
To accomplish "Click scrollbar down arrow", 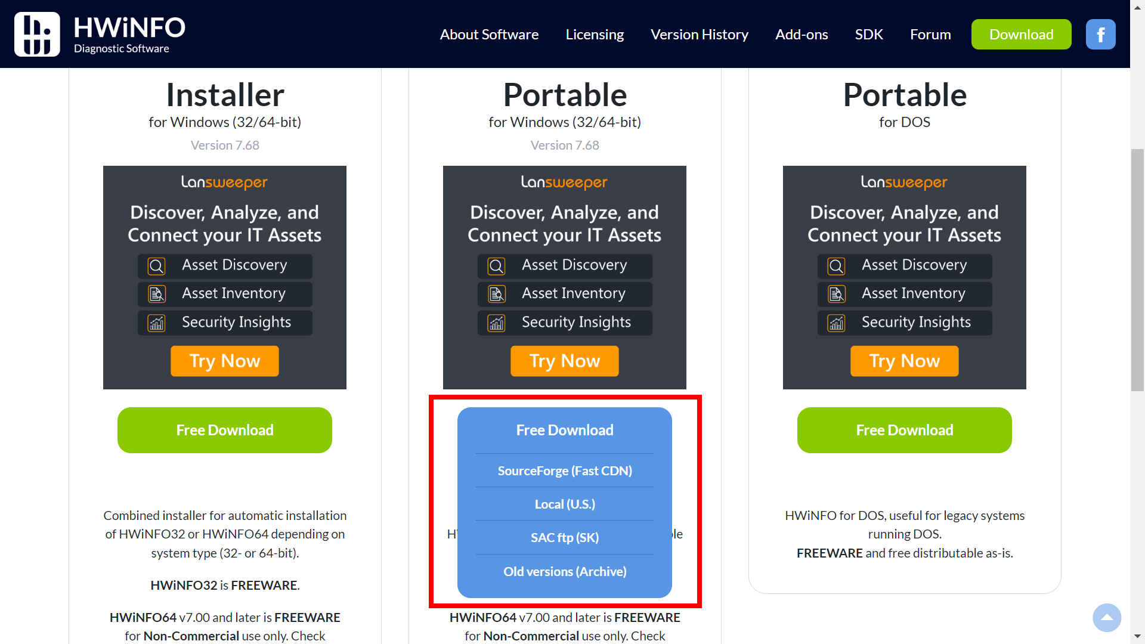I will [x=1137, y=637].
